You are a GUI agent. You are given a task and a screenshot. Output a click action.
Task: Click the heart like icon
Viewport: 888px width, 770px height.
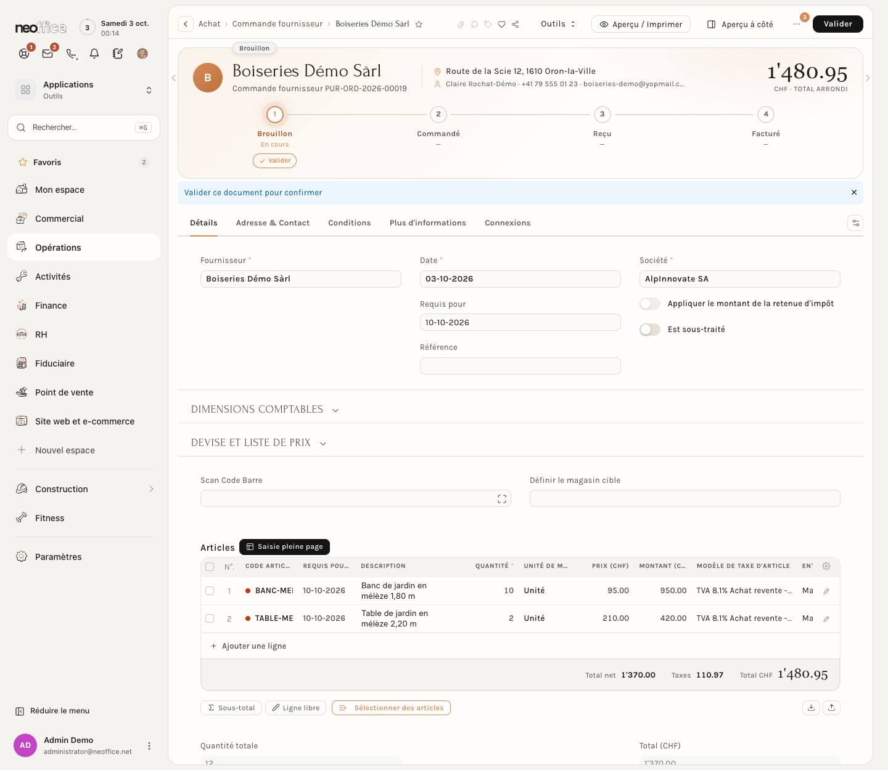(x=501, y=25)
